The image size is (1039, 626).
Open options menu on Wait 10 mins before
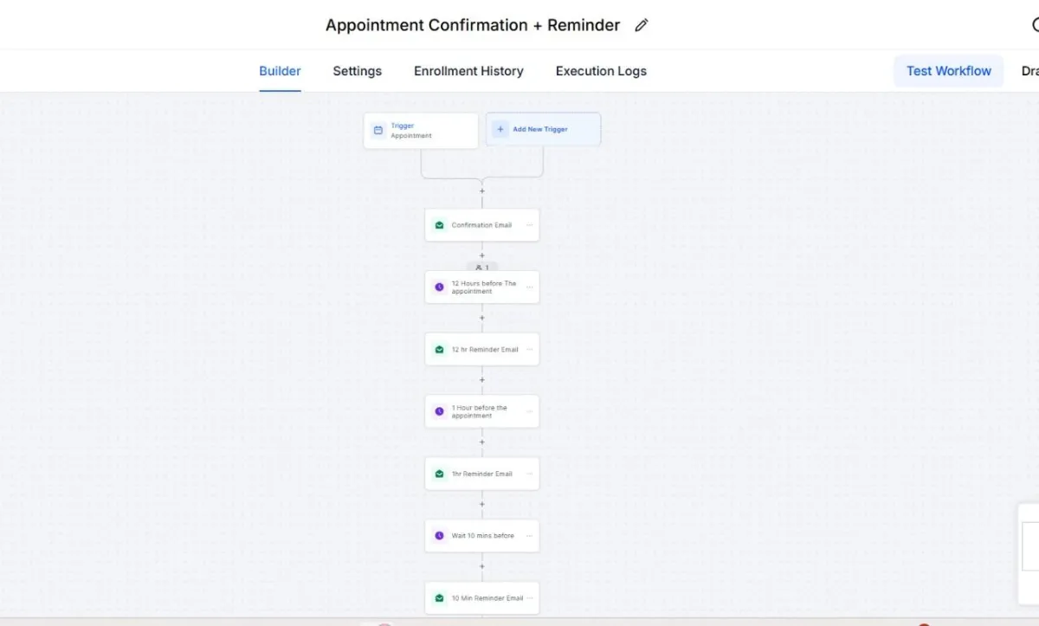click(530, 536)
